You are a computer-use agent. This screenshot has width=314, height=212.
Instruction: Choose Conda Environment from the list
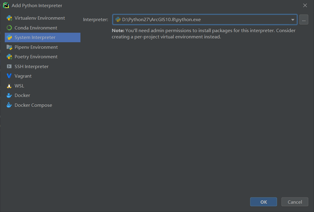(36, 28)
